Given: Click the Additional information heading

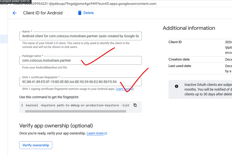Looking at the screenshot, I should click(x=189, y=28).
